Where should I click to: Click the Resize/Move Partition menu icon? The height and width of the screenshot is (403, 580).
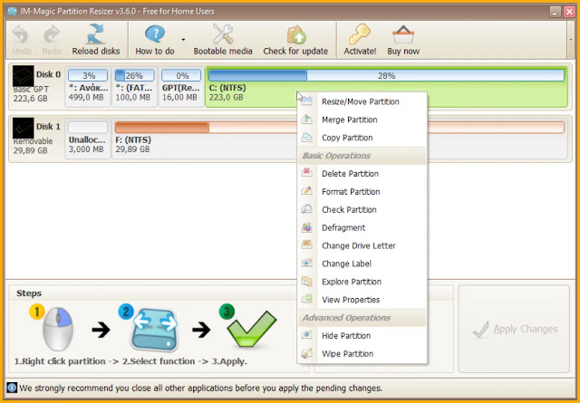[306, 101]
